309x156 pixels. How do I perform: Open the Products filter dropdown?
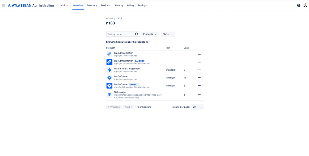[150, 34]
